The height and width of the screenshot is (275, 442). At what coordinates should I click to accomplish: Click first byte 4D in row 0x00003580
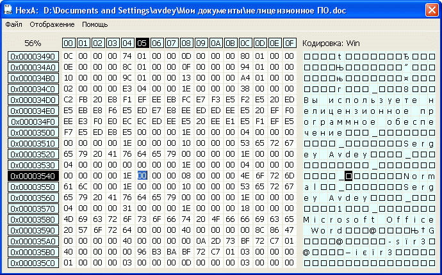pyautogui.click(x=69, y=219)
